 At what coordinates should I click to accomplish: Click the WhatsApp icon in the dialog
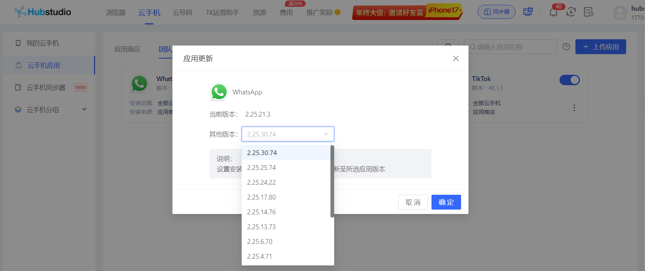219,92
